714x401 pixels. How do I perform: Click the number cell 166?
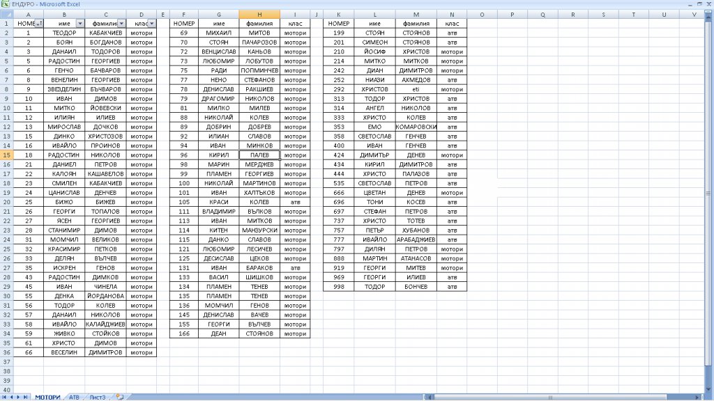(184, 333)
